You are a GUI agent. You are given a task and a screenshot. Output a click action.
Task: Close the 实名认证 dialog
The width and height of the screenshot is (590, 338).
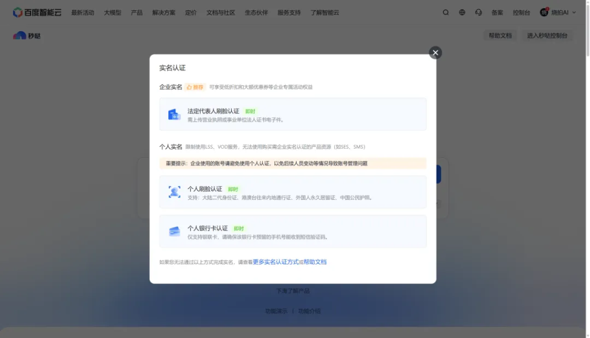435,52
